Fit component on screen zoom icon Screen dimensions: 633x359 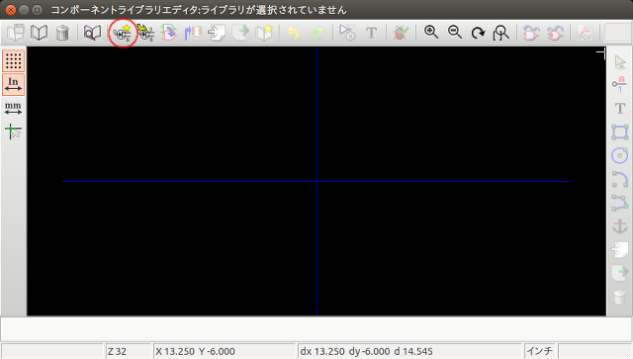[x=501, y=33]
